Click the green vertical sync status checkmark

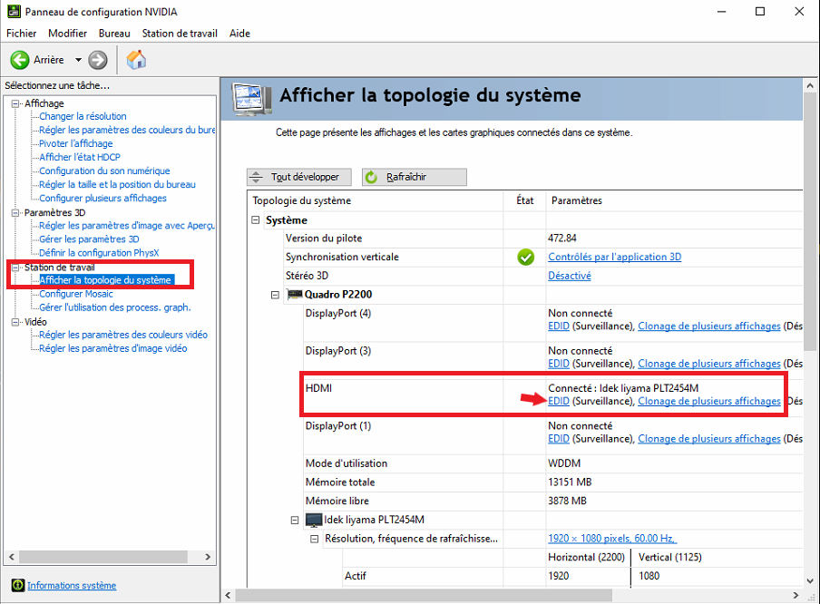point(525,257)
